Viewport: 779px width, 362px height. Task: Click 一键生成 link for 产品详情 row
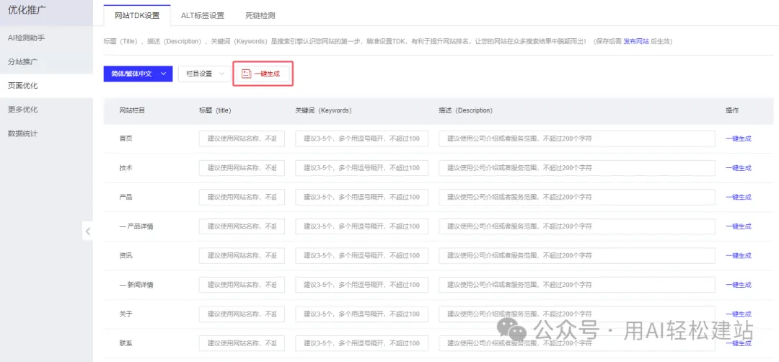coord(739,226)
